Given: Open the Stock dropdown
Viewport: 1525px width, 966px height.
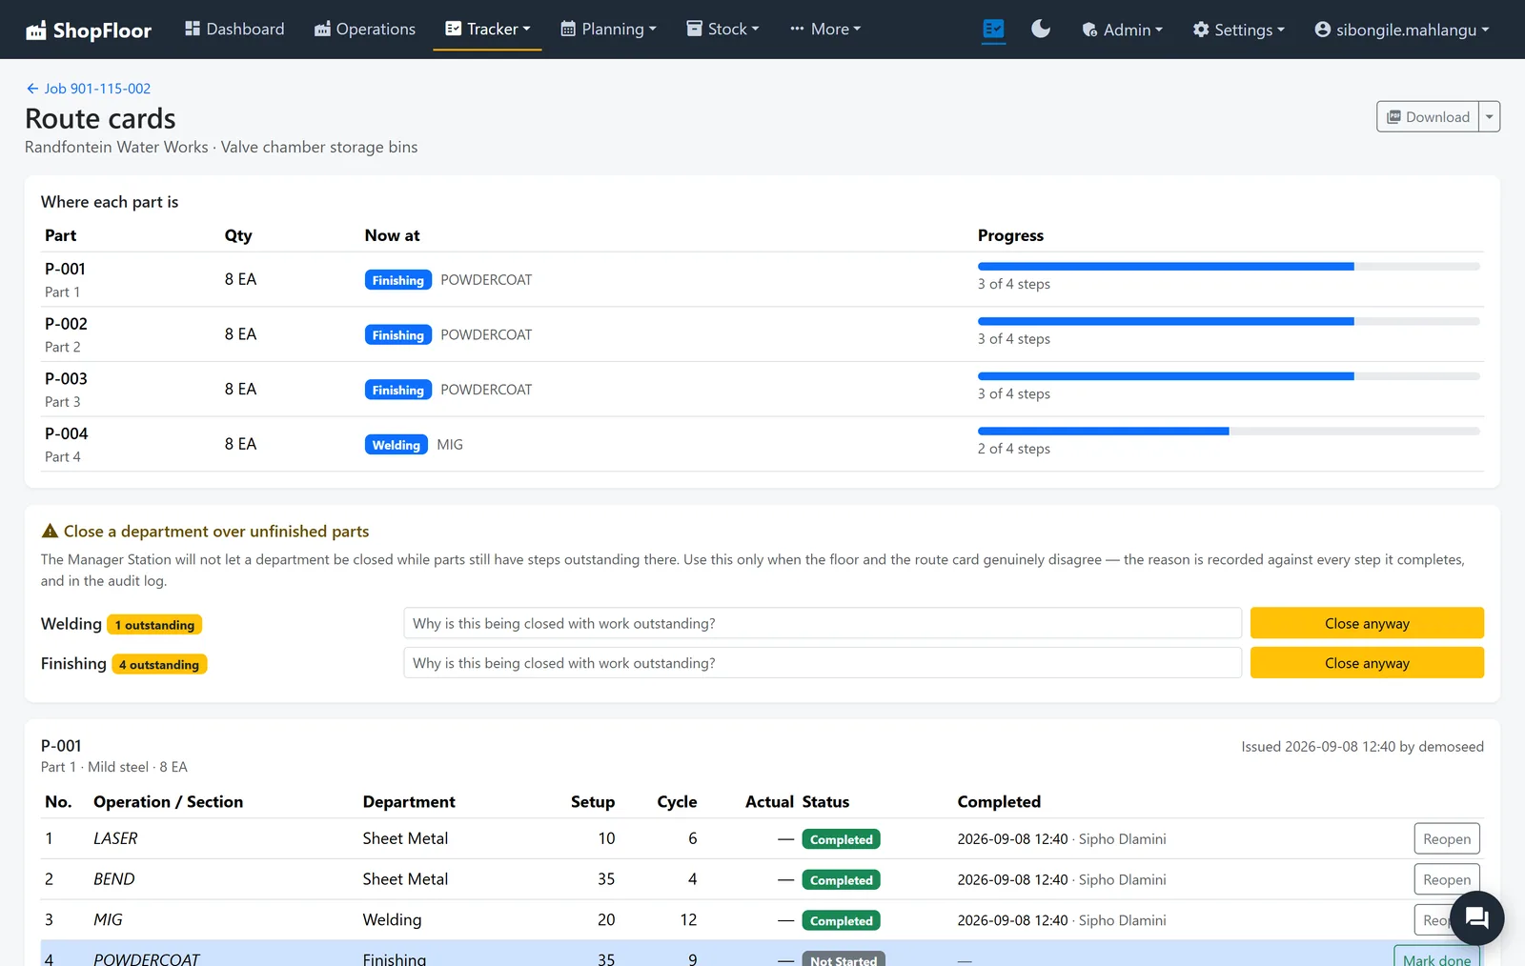Looking at the screenshot, I should pos(722,29).
